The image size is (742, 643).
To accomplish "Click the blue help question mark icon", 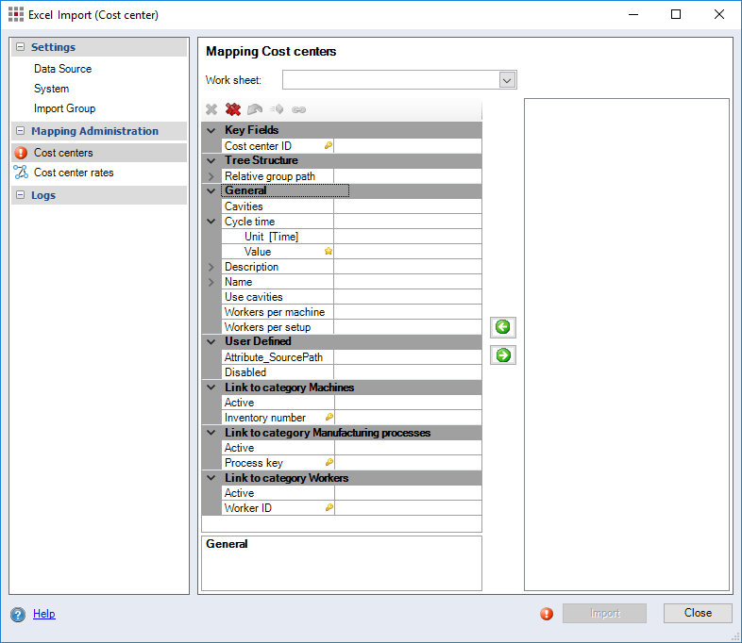I will [x=18, y=615].
